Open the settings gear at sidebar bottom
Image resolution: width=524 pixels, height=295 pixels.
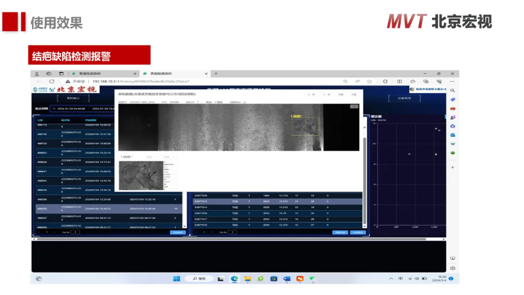point(452,268)
